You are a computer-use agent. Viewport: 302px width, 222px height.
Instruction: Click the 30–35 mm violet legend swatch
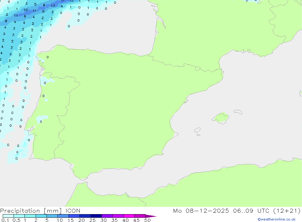[107, 216]
